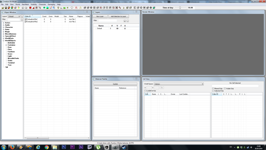This screenshot has height=150, width=266.
Task: Click the green globe World icon
Action: click(x=44, y=8)
